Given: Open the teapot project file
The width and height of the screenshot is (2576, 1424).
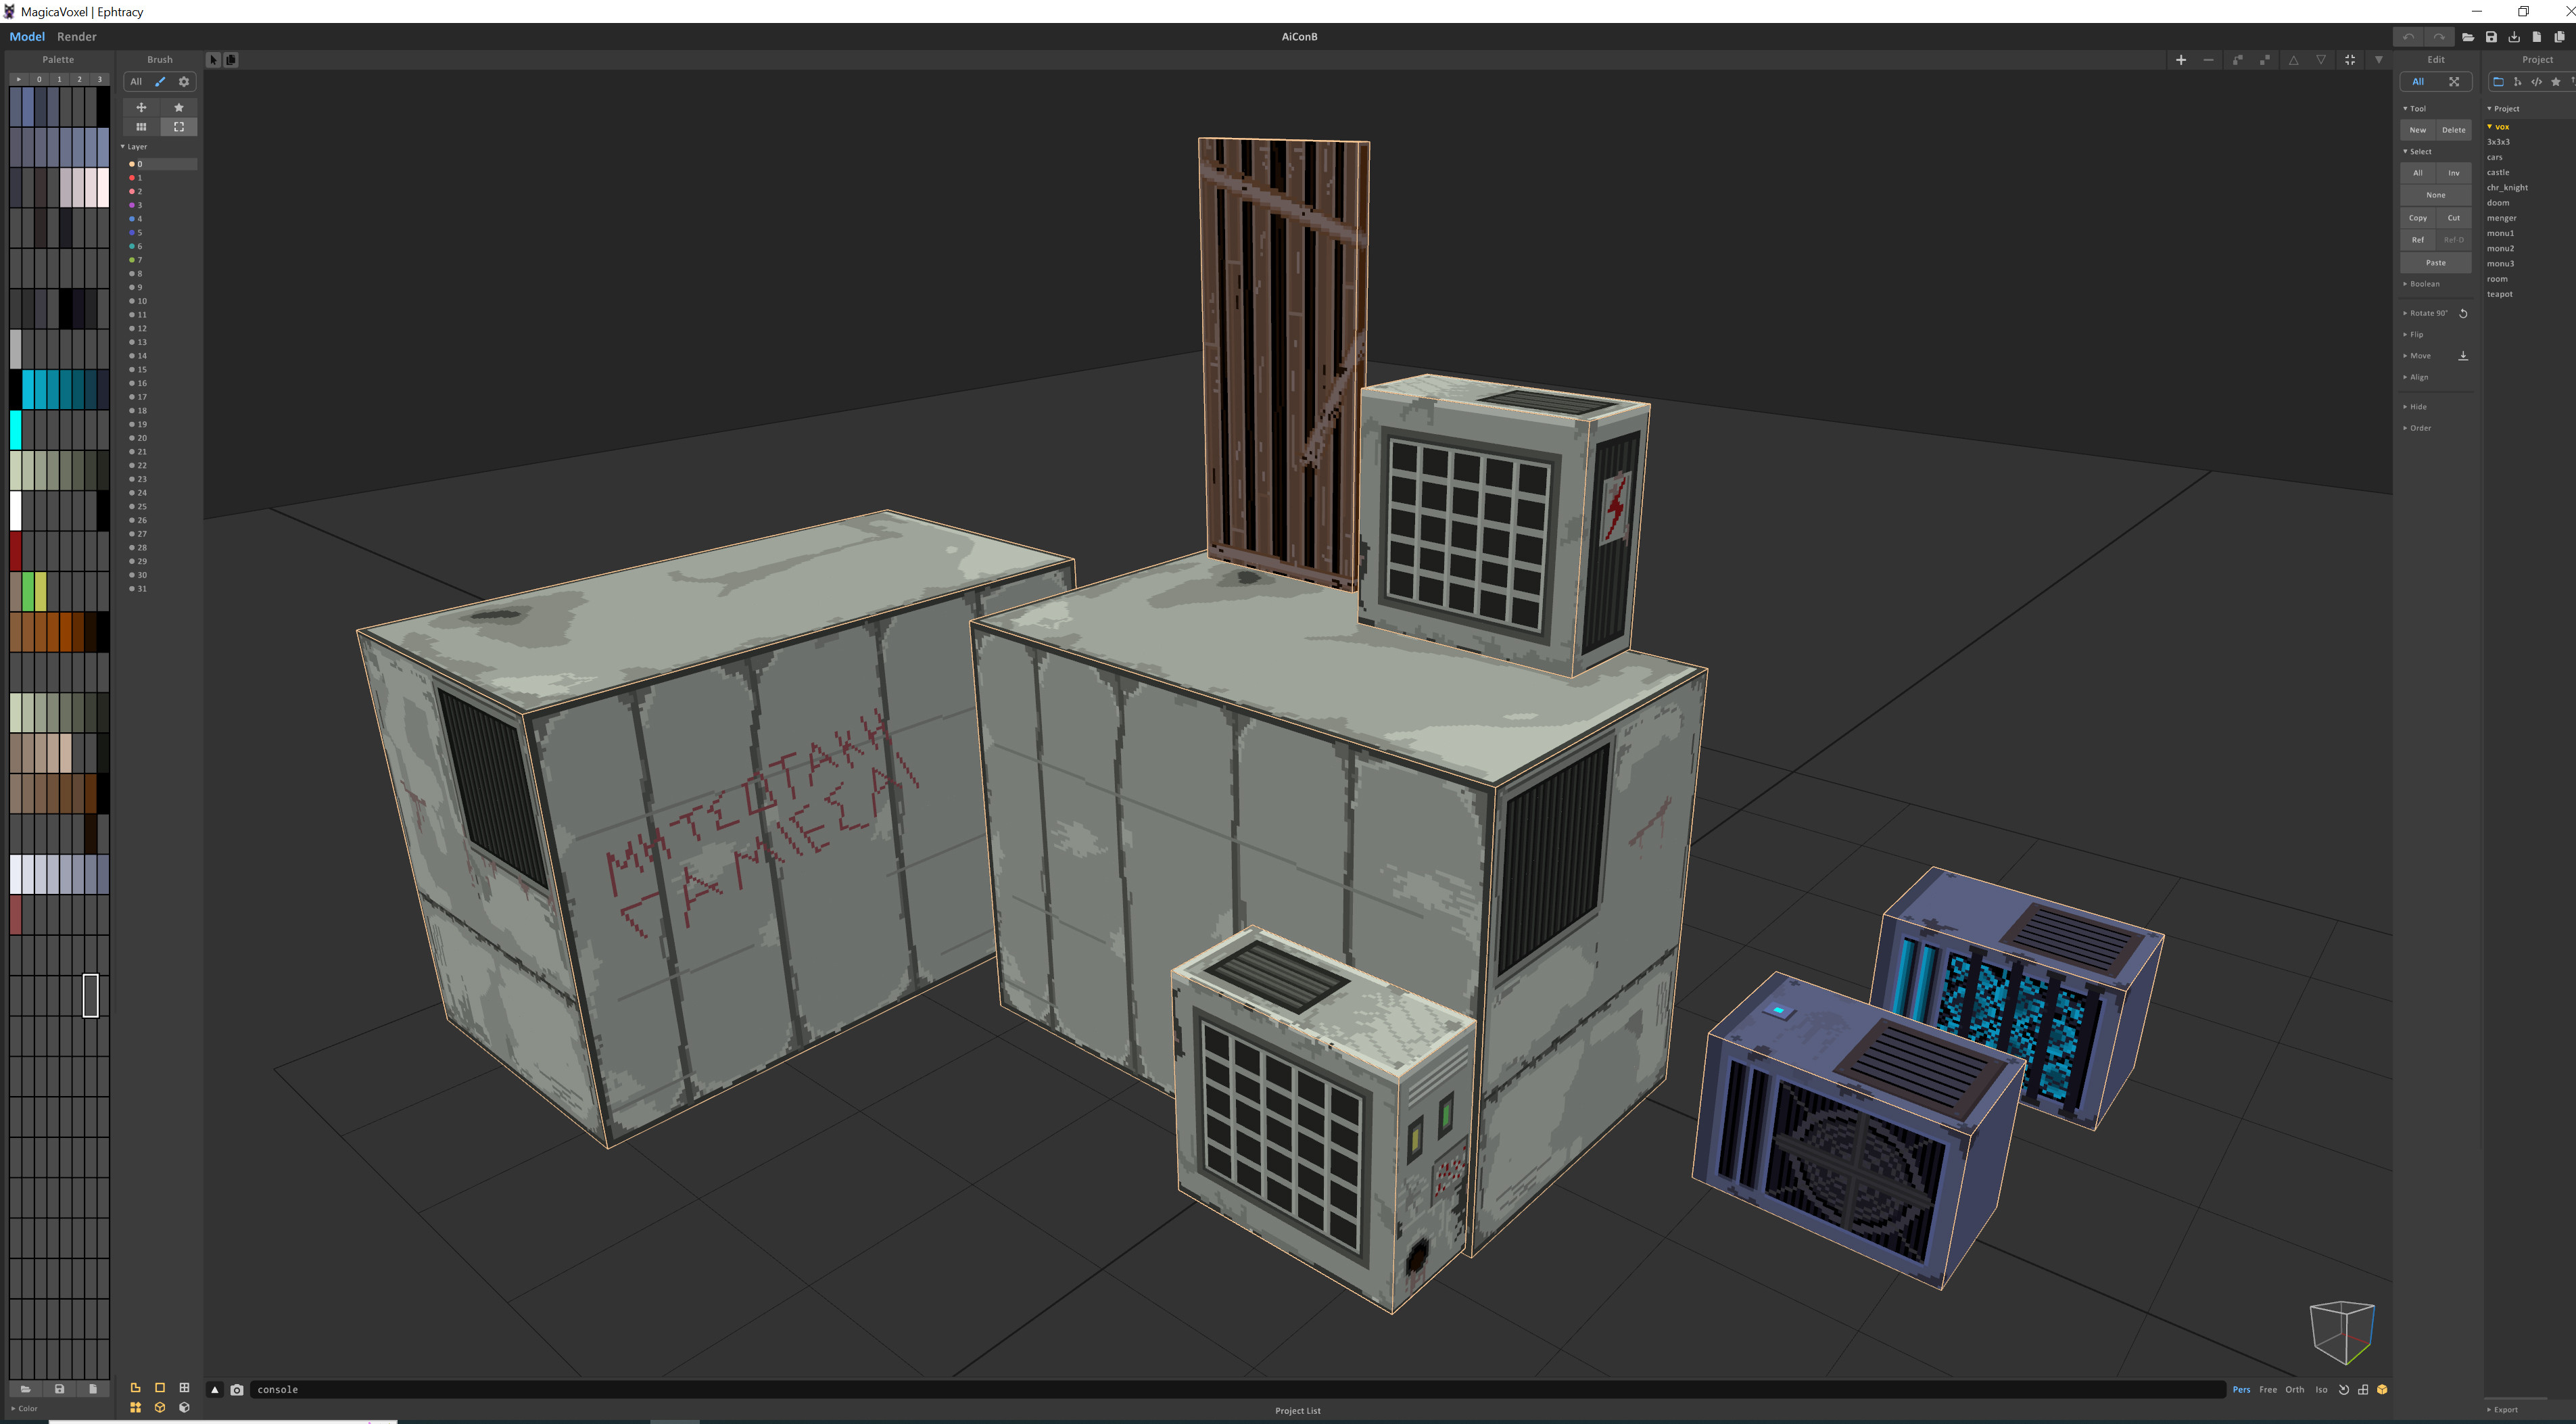Looking at the screenshot, I should point(2499,294).
